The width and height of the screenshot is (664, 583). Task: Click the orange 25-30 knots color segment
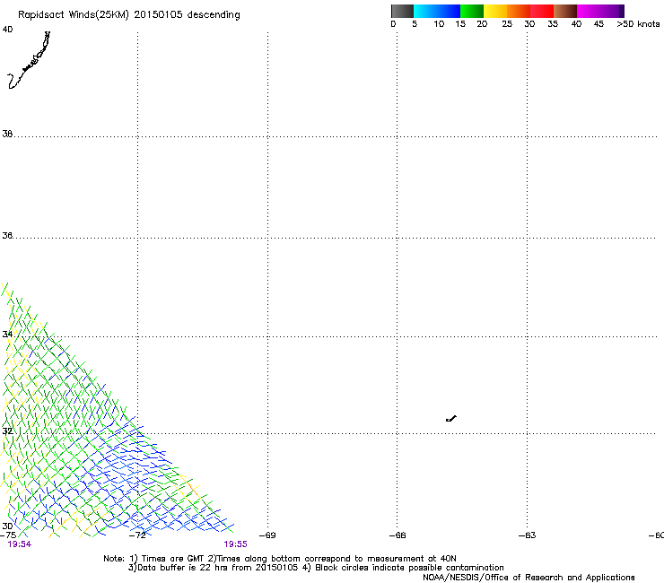point(519,11)
